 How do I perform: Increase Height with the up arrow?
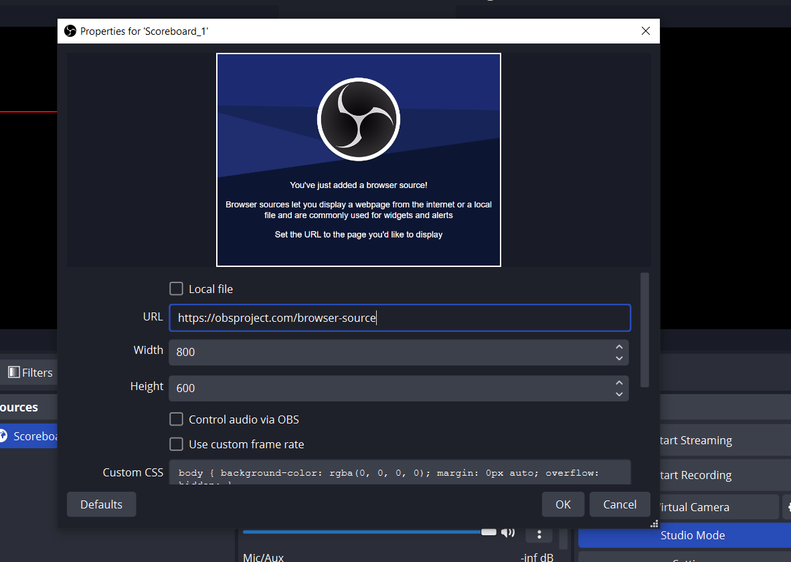[x=619, y=383]
